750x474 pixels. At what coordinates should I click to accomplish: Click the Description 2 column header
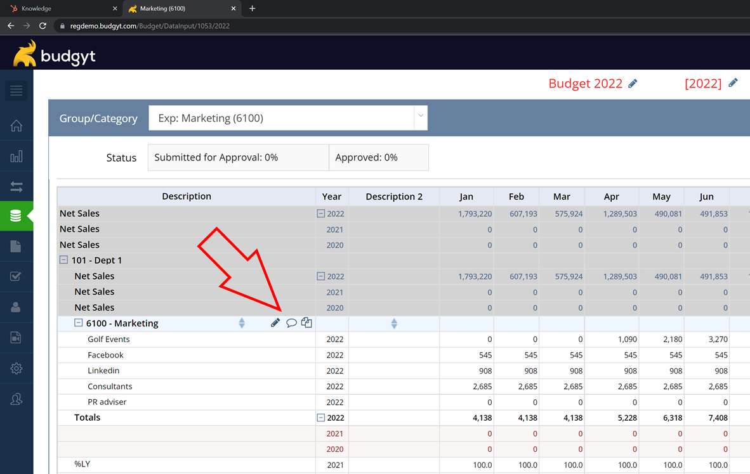point(394,196)
